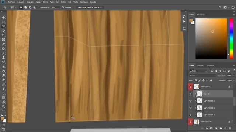236x132 pixels.
Task: Open the Tipo layer filter dropdown
Action: click(198, 71)
